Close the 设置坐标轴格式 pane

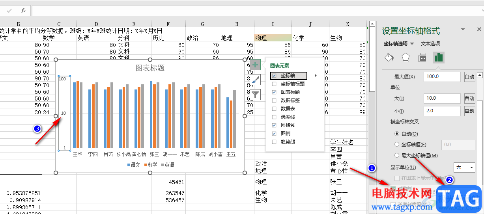(x=479, y=29)
